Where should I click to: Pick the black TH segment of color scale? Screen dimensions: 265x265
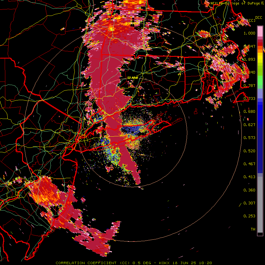tap(260, 234)
